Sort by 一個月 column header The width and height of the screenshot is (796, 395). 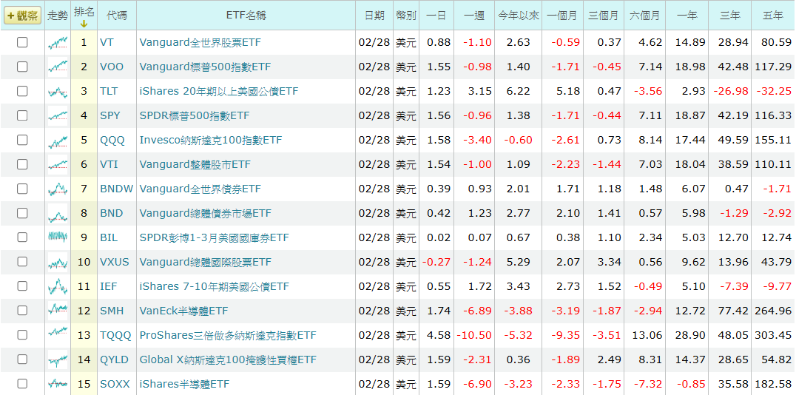coord(562,16)
